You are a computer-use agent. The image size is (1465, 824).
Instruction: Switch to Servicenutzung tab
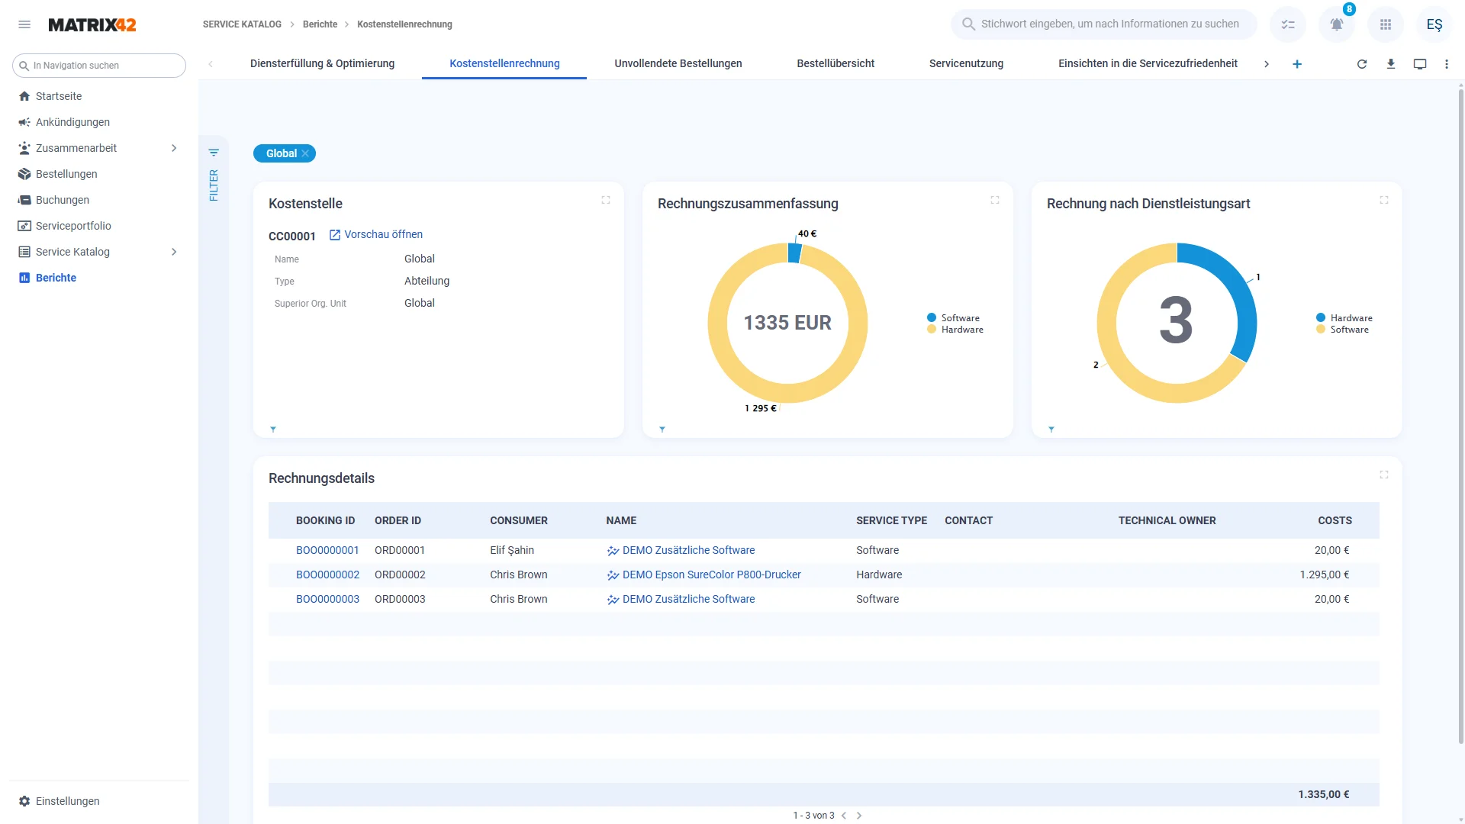[966, 63]
